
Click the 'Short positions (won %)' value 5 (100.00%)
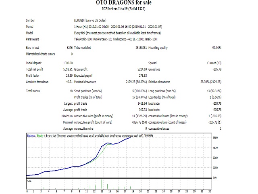pos(139,91)
